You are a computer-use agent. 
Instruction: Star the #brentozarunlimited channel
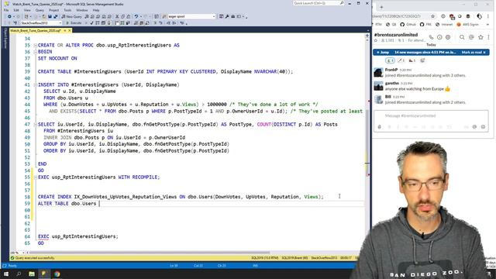click(376, 40)
